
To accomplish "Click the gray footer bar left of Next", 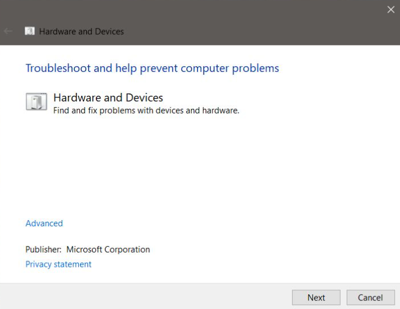I will point(143,296).
